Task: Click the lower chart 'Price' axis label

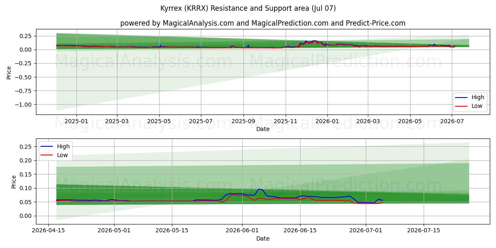Action: [x=14, y=181]
